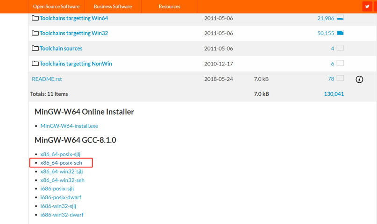This screenshot has width=377, height=224.
Task: Click the stats chart icon for Toolchain sources
Action: [340, 48]
